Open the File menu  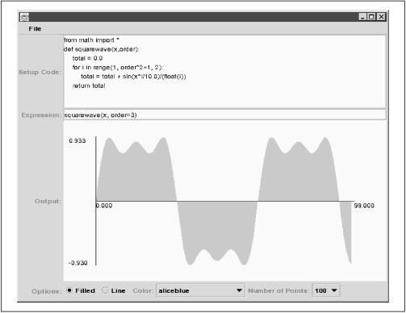tap(35, 29)
